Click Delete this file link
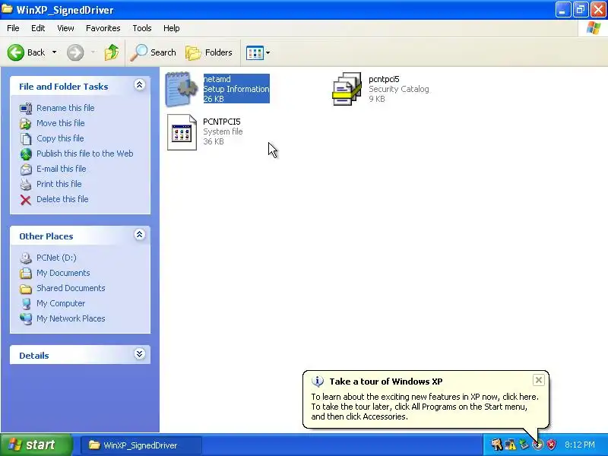 (62, 199)
